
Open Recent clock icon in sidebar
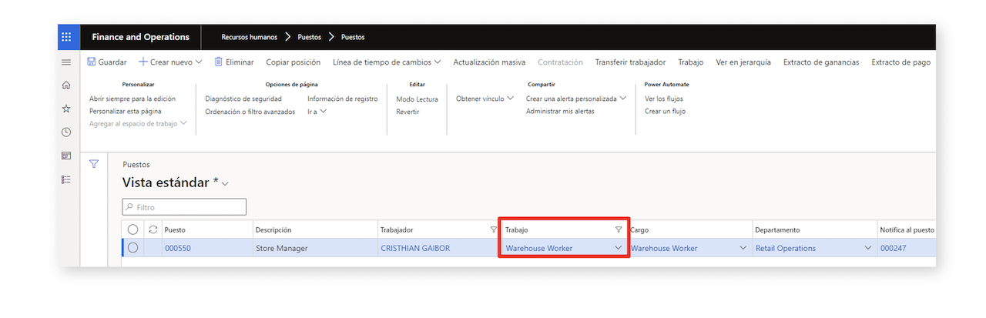(66, 132)
